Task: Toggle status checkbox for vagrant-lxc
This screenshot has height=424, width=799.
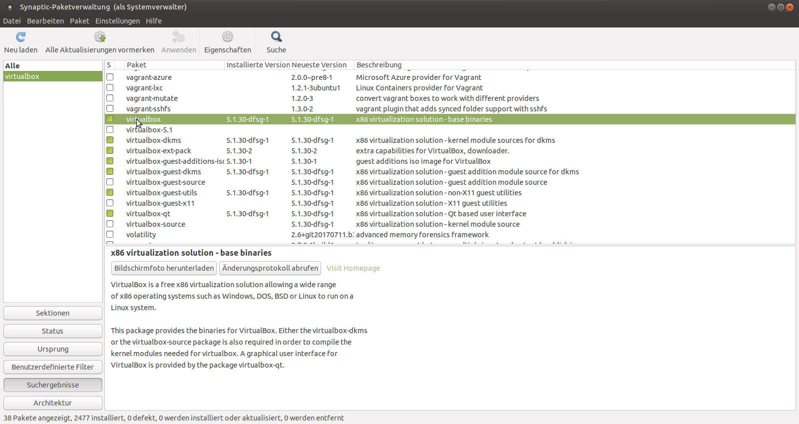Action: pos(110,87)
